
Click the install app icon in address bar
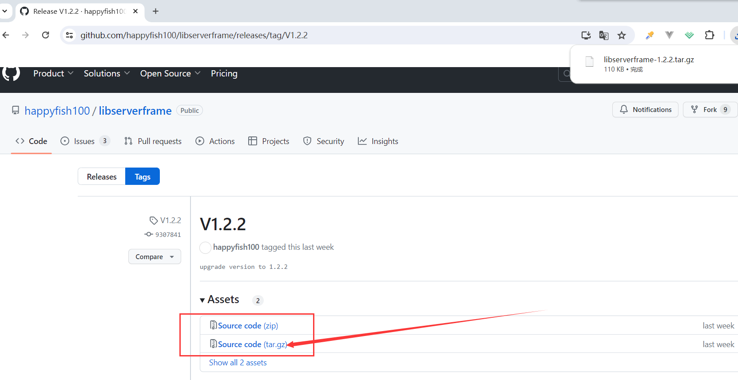click(586, 35)
